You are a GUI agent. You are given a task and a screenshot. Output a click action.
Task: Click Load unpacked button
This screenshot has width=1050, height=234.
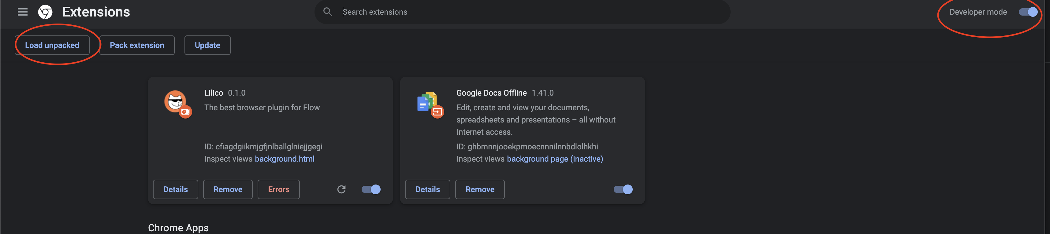(x=52, y=45)
